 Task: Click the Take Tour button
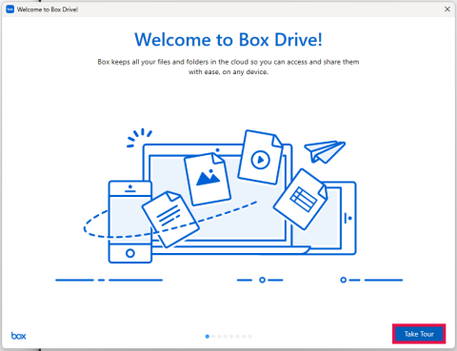(x=419, y=334)
